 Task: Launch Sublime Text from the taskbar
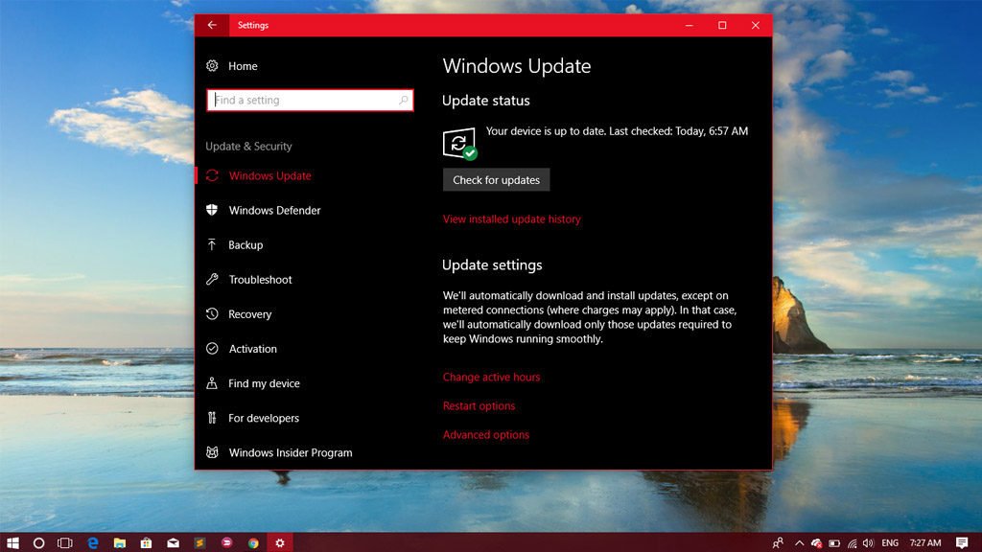(x=199, y=542)
